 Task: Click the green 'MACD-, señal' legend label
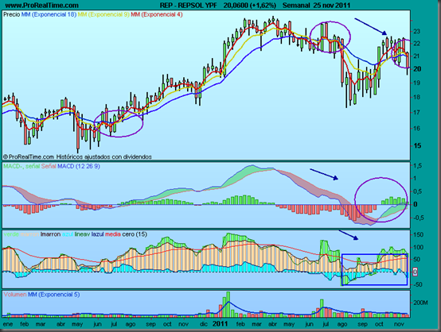point(21,166)
